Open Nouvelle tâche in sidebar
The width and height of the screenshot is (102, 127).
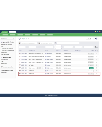4,60
